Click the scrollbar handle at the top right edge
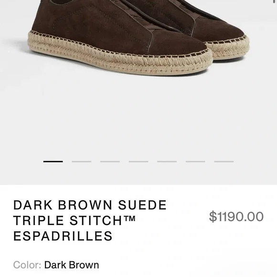This screenshot has height=277, width=277. (275, 1)
